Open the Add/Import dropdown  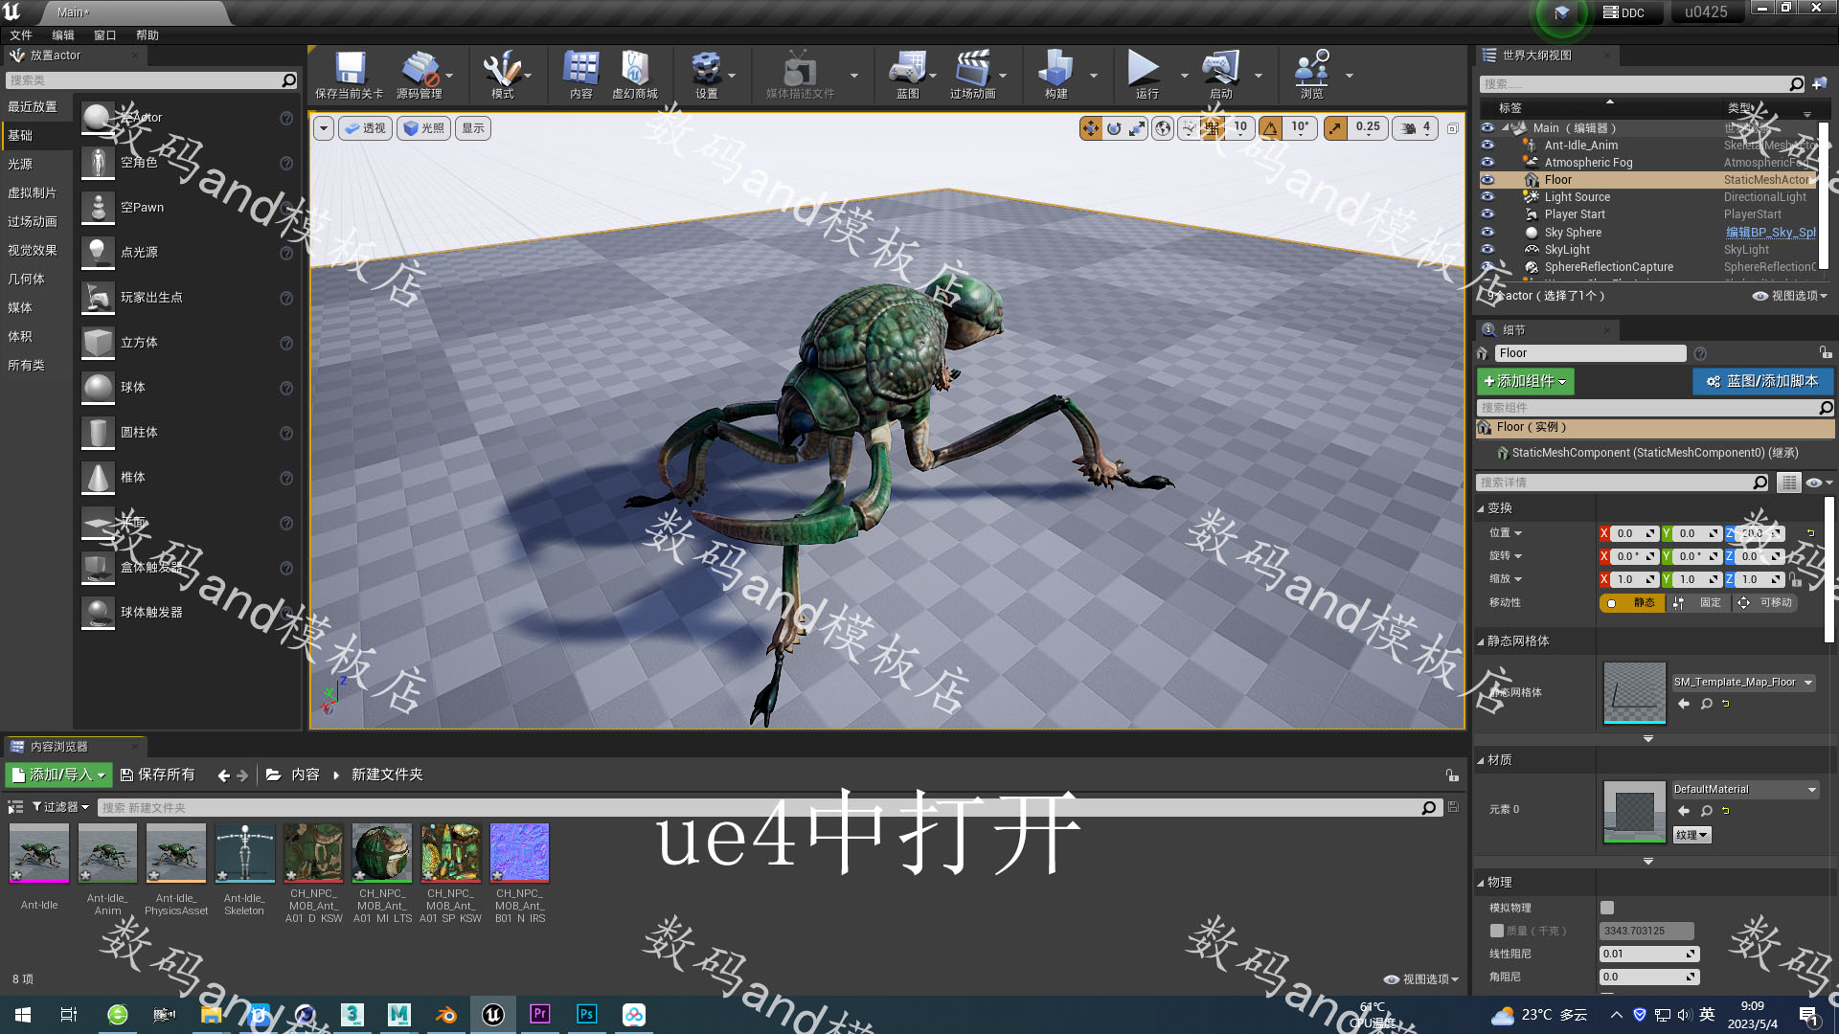click(58, 775)
